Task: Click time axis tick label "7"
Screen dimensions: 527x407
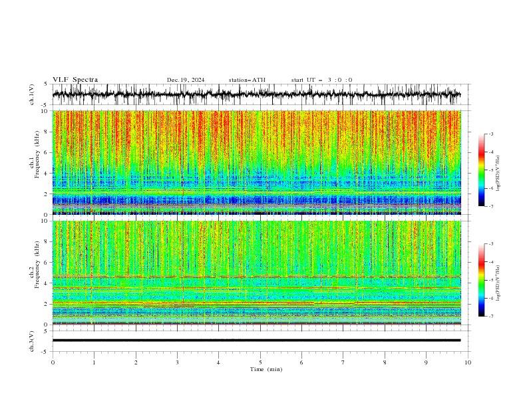Action: click(343, 362)
